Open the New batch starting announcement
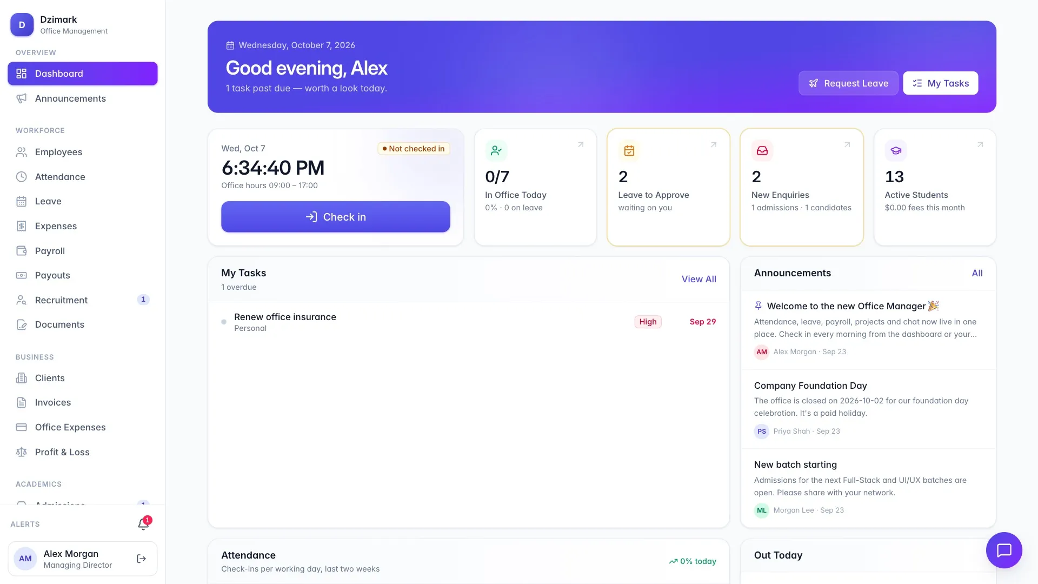The width and height of the screenshot is (1038, 584). [x=868, y=488]
